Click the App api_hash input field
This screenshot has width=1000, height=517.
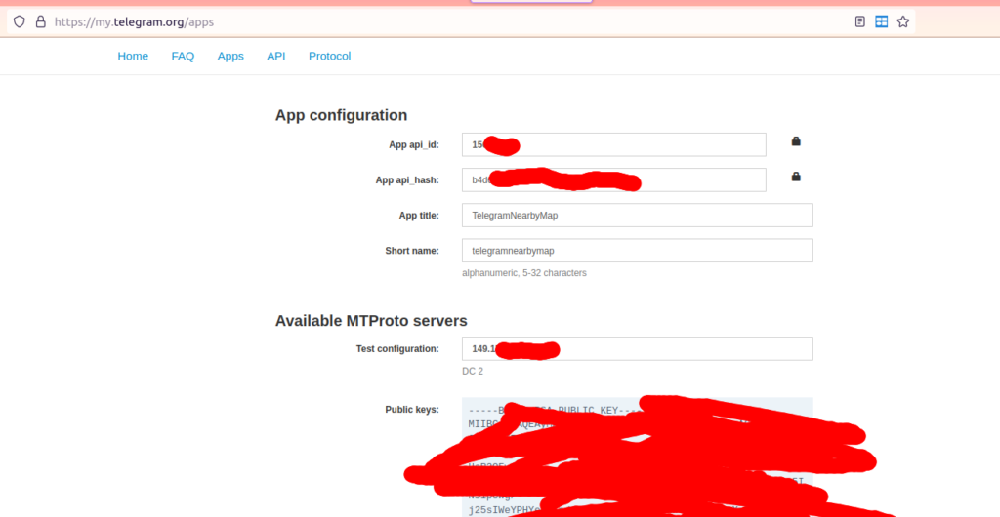[614, 179]
